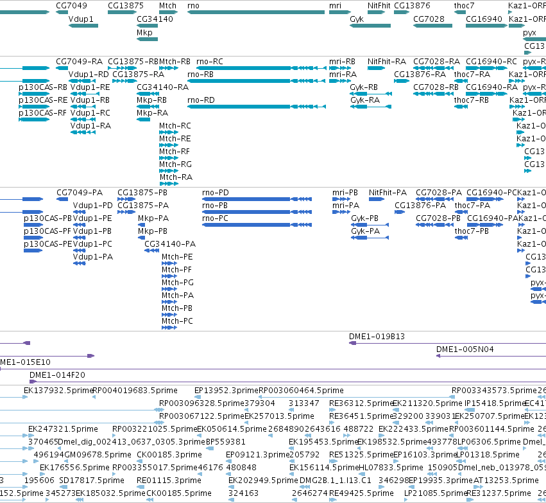Select the rno gene span bar
This screenshot has width=546, height=503.
(x=256, y=12)
